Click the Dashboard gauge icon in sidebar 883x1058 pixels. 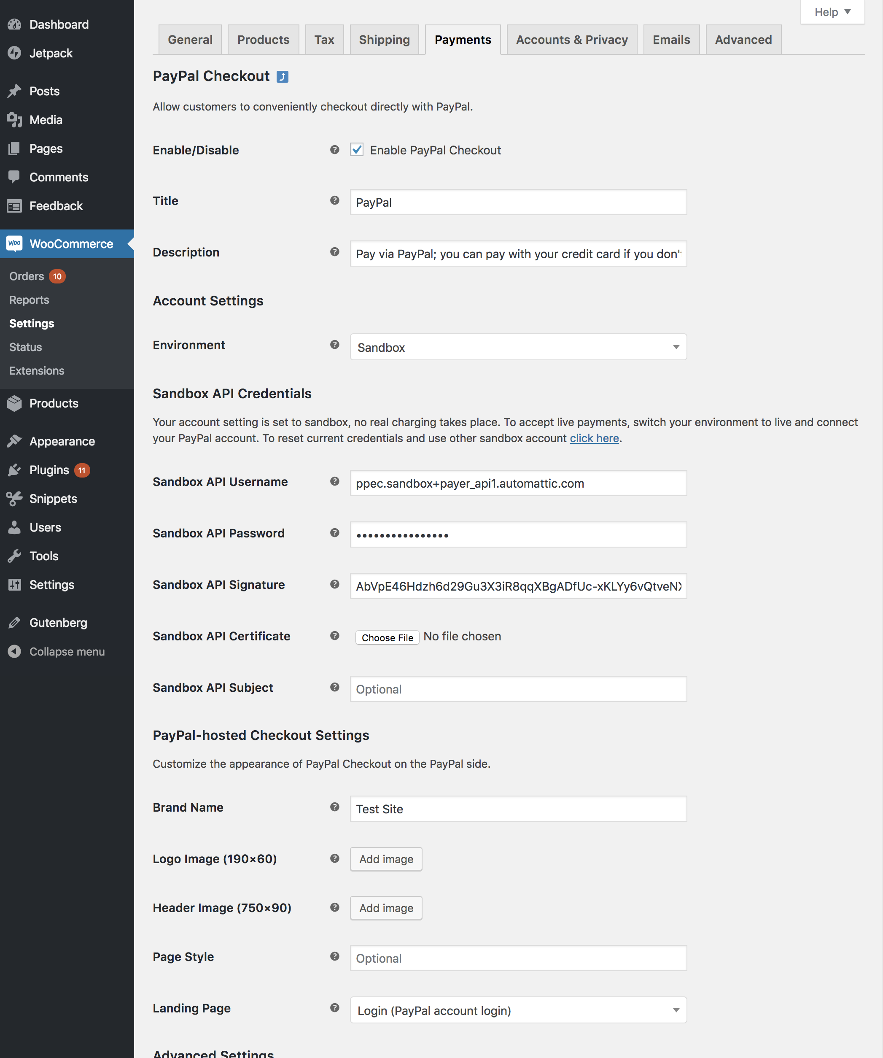15,24
